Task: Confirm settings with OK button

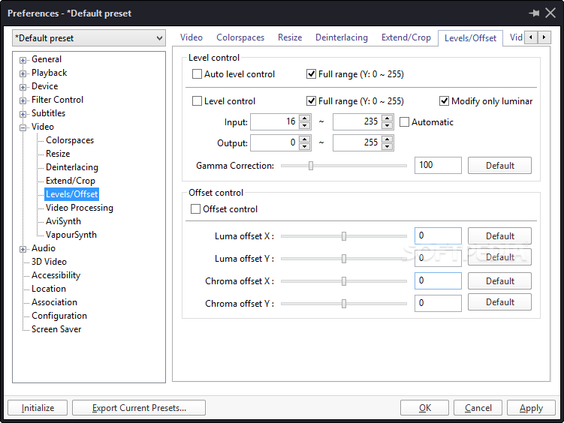Action: coord(424,408)
